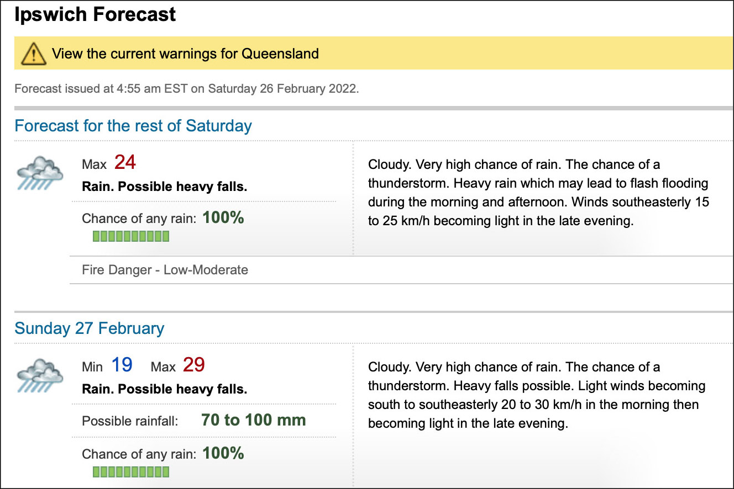This screenshot has width=734, height=489.
Task: Click Saturday's detailed forecast description paragraph
Action: [538, 193]
